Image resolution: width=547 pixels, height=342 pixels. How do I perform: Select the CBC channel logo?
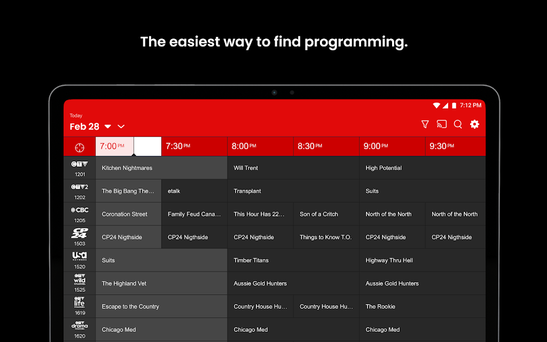tap(80, 211)
